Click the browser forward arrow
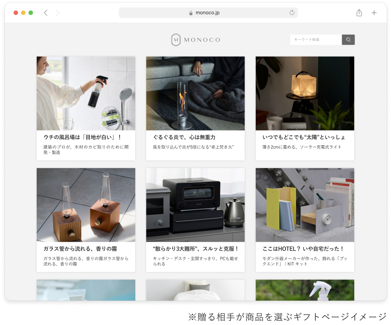This screenshot has height=325, width=391. pyautogui.click(x=58, y=13)
